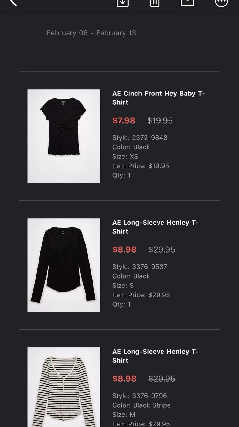The height and width of the screenshot is (427, 239).
Task: Open the black Cinch Front T-Shirt image
Action: [x=64, y=136]
